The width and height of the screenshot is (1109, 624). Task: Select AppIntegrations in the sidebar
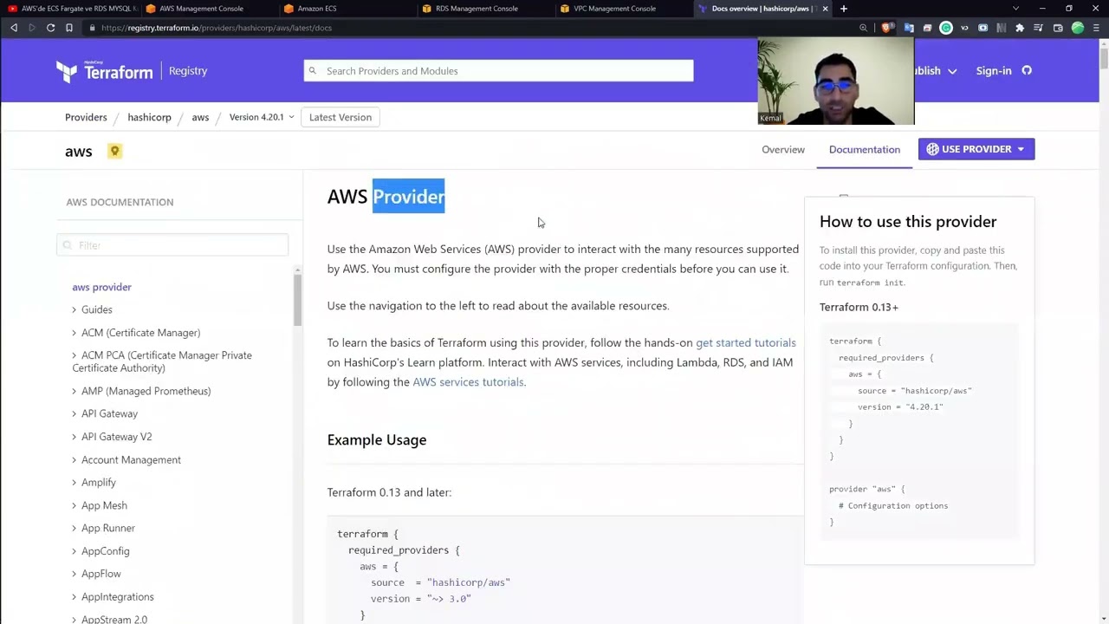coord(118,597)
